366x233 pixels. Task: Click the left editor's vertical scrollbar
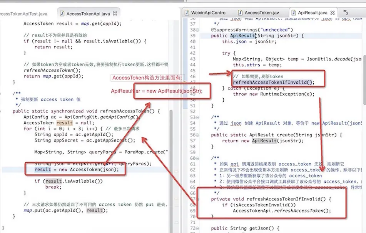171,171
